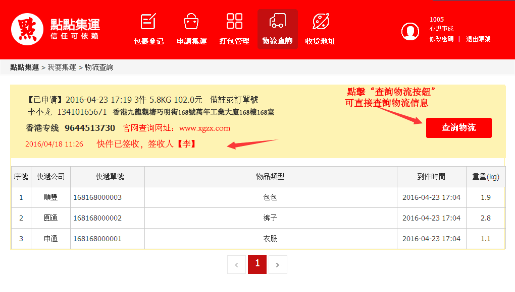Open the 收货地址 address icon

[321, 21]
